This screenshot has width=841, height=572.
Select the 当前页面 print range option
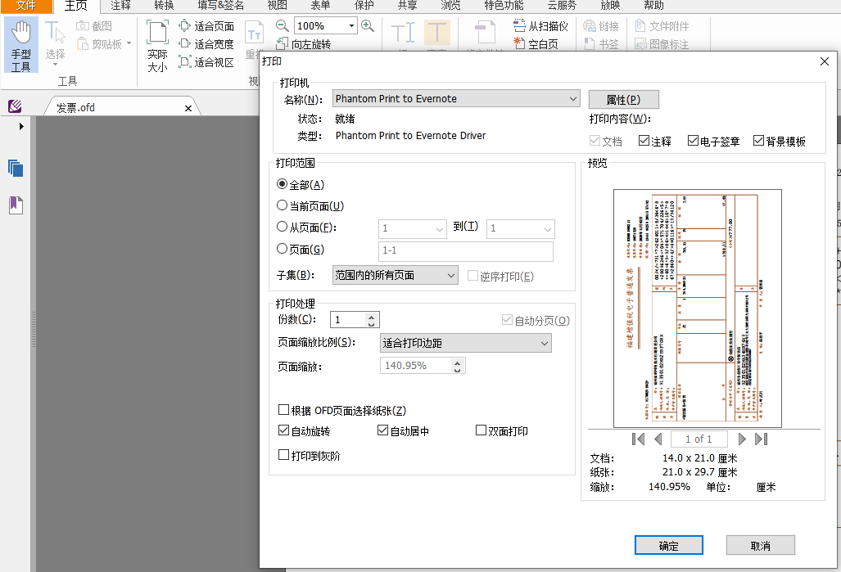281,206
